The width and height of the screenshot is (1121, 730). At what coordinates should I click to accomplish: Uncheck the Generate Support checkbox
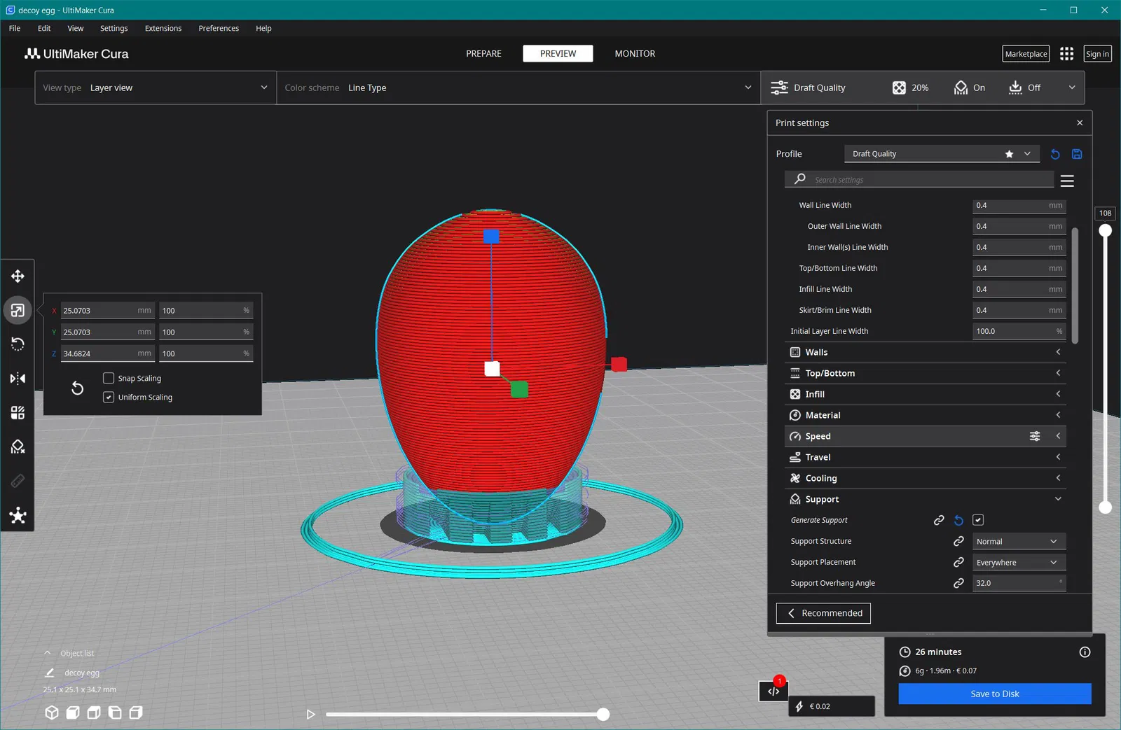[978, 520]
